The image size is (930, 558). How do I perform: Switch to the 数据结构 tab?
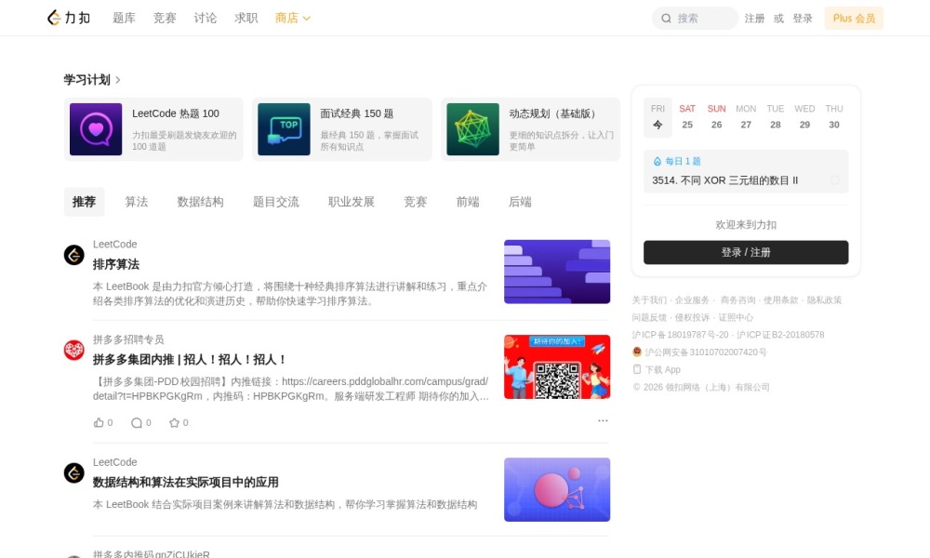point(201,202)
